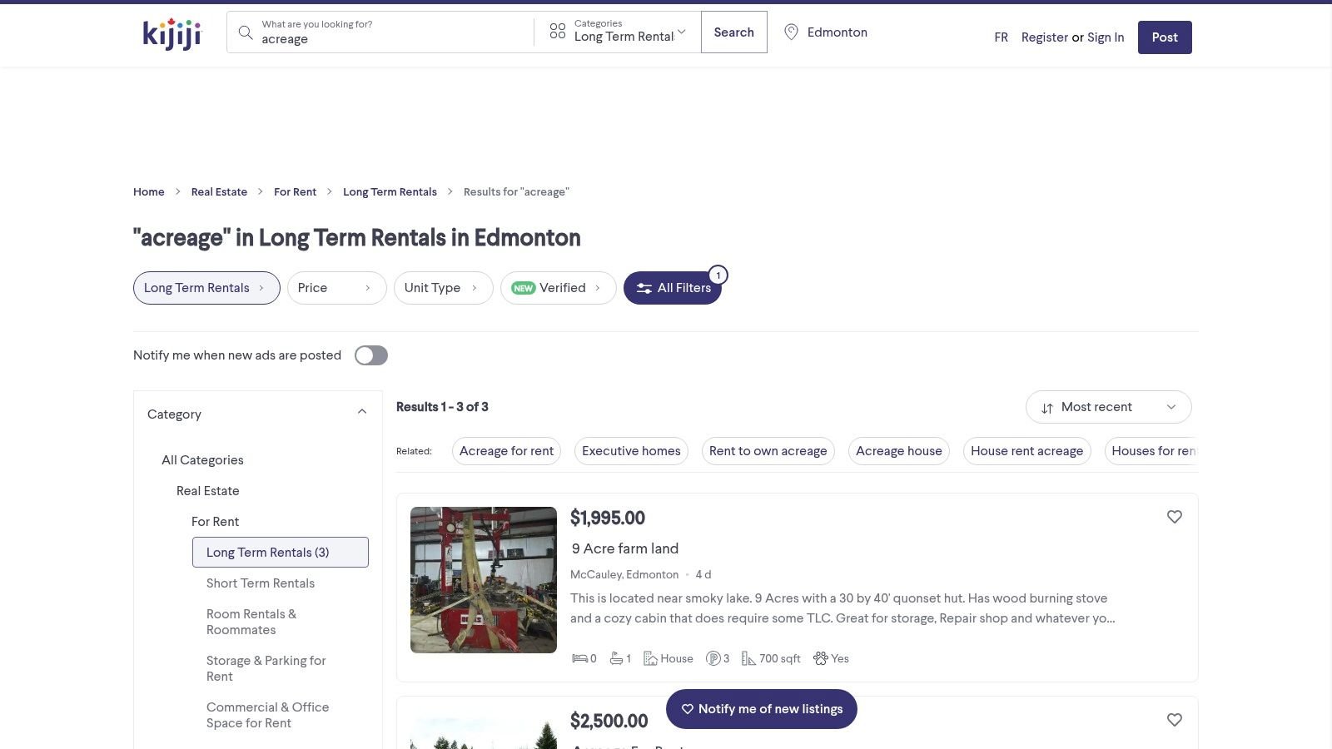Screen dimensions: 1332x749
Task: Open the Long Term Rentals filter chip
Action: (x=206, y=288)
